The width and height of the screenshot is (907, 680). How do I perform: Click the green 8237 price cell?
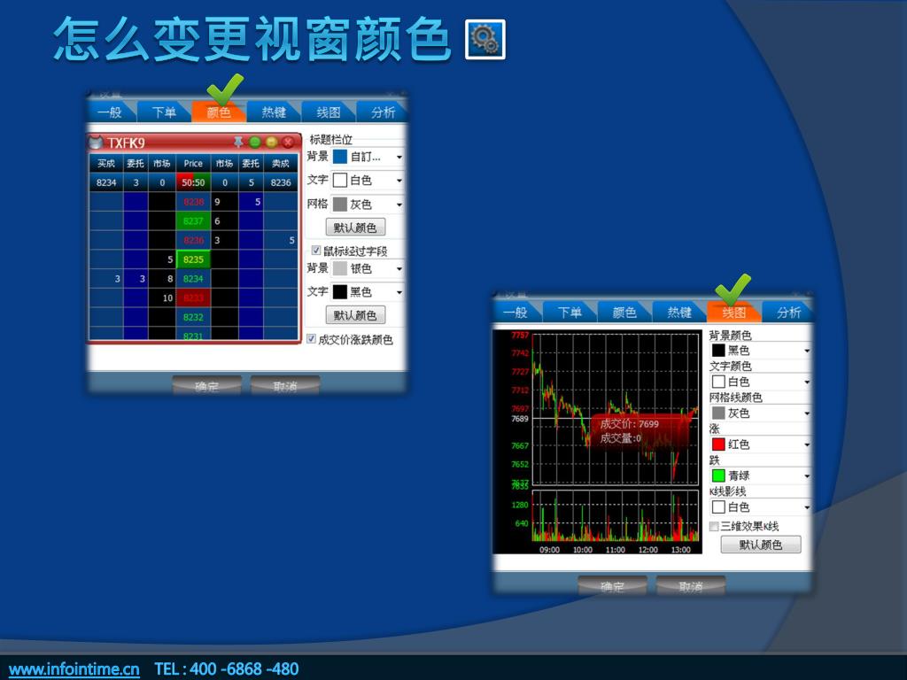[x=193, y=220]
